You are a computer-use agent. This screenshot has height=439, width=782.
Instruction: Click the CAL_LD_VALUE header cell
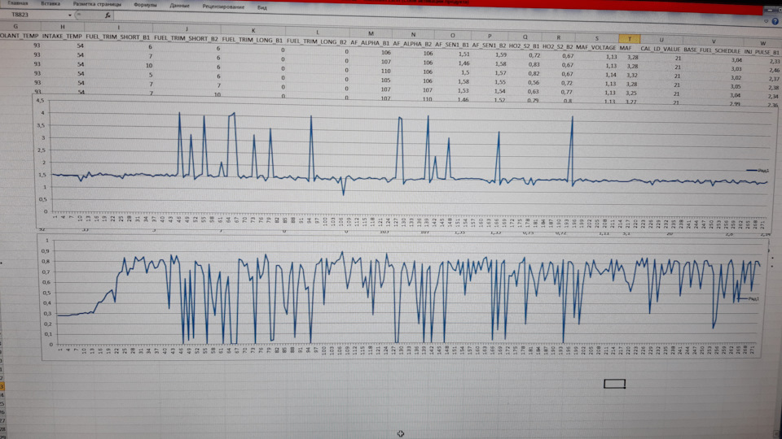tap(661, 50)
